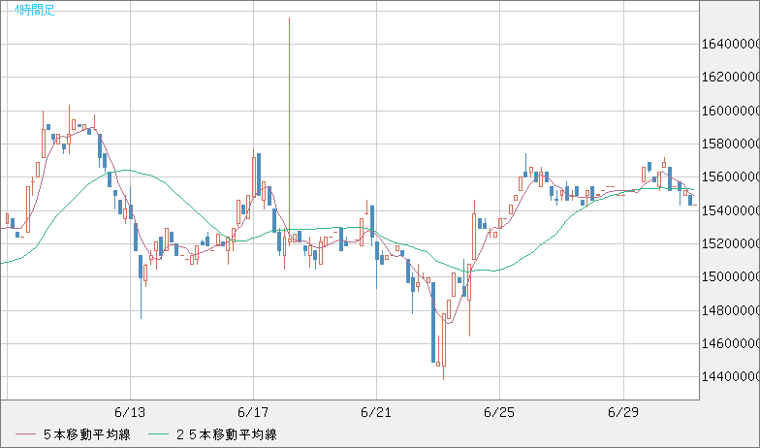
Task: Click the 14600000 price axis label
Action: point(731,343)
